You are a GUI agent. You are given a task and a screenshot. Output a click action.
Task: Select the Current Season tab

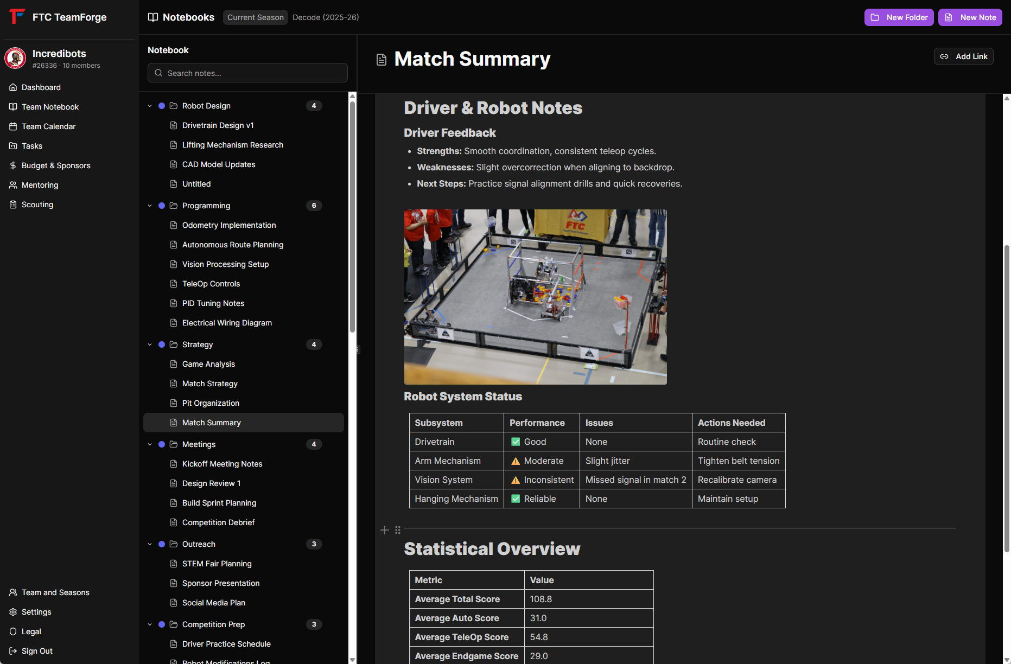click(x=255, y=17)
